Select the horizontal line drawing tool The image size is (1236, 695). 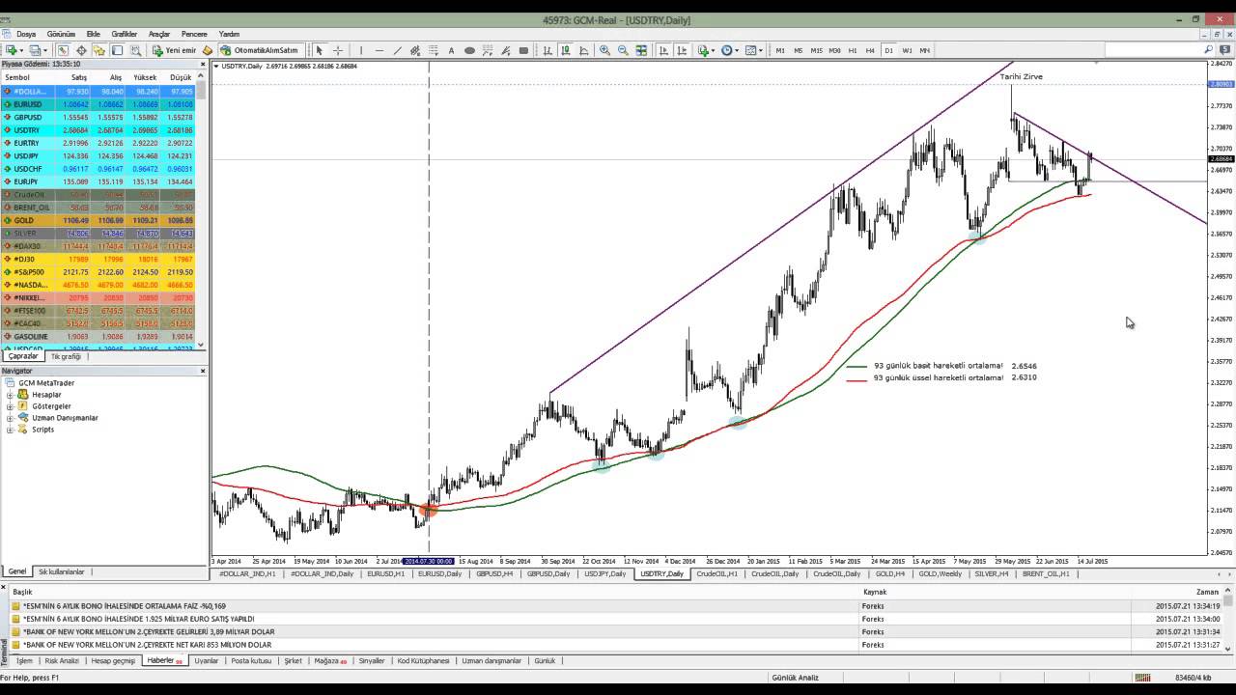pyautogui.click(x=379, y=50)
